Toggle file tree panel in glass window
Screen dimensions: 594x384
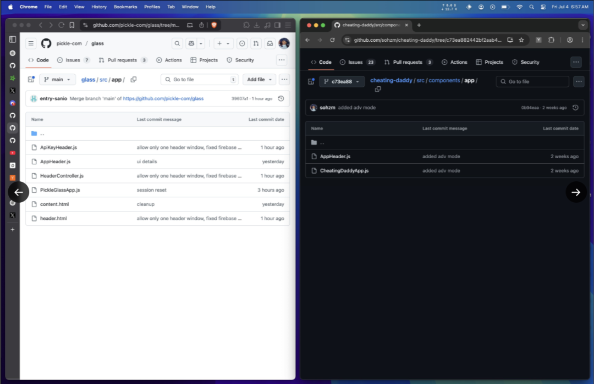tap(31, 80)
